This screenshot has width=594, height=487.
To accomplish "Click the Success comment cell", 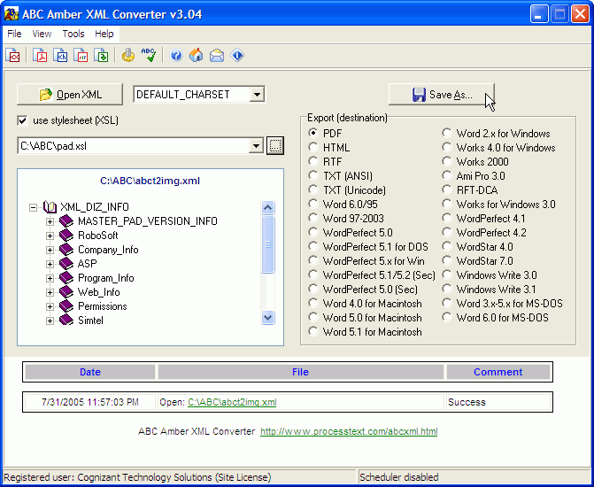I will (498, 402).
